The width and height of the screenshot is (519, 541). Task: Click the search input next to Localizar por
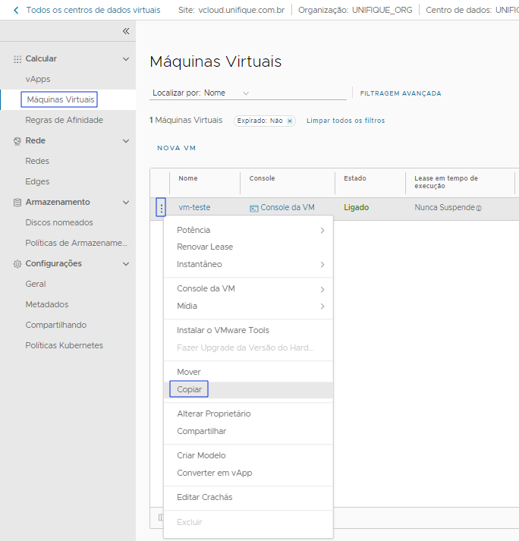(298, 93)
